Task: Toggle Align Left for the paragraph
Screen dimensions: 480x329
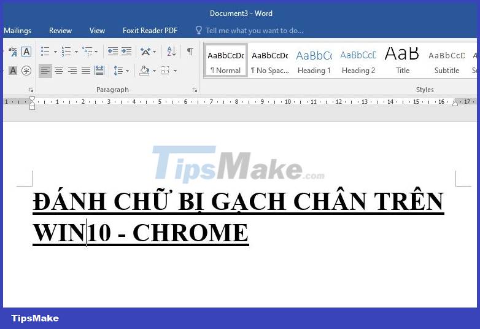Action: point(45,71)
